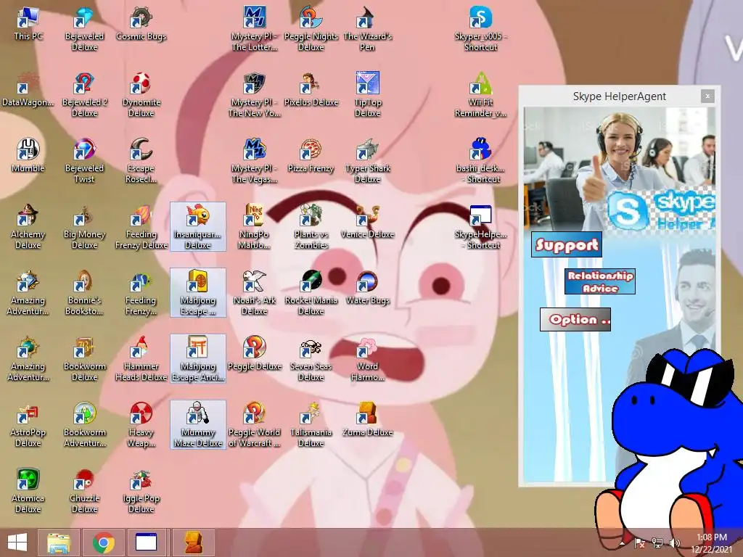The width and height of the screenshot is (743, 557).
Task: Select the Noah's Ark Deluxe shortcut
Action: pyautogui.click(x=254, y=292)
